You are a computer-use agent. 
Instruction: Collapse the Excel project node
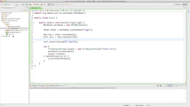[x=4, y=23]
